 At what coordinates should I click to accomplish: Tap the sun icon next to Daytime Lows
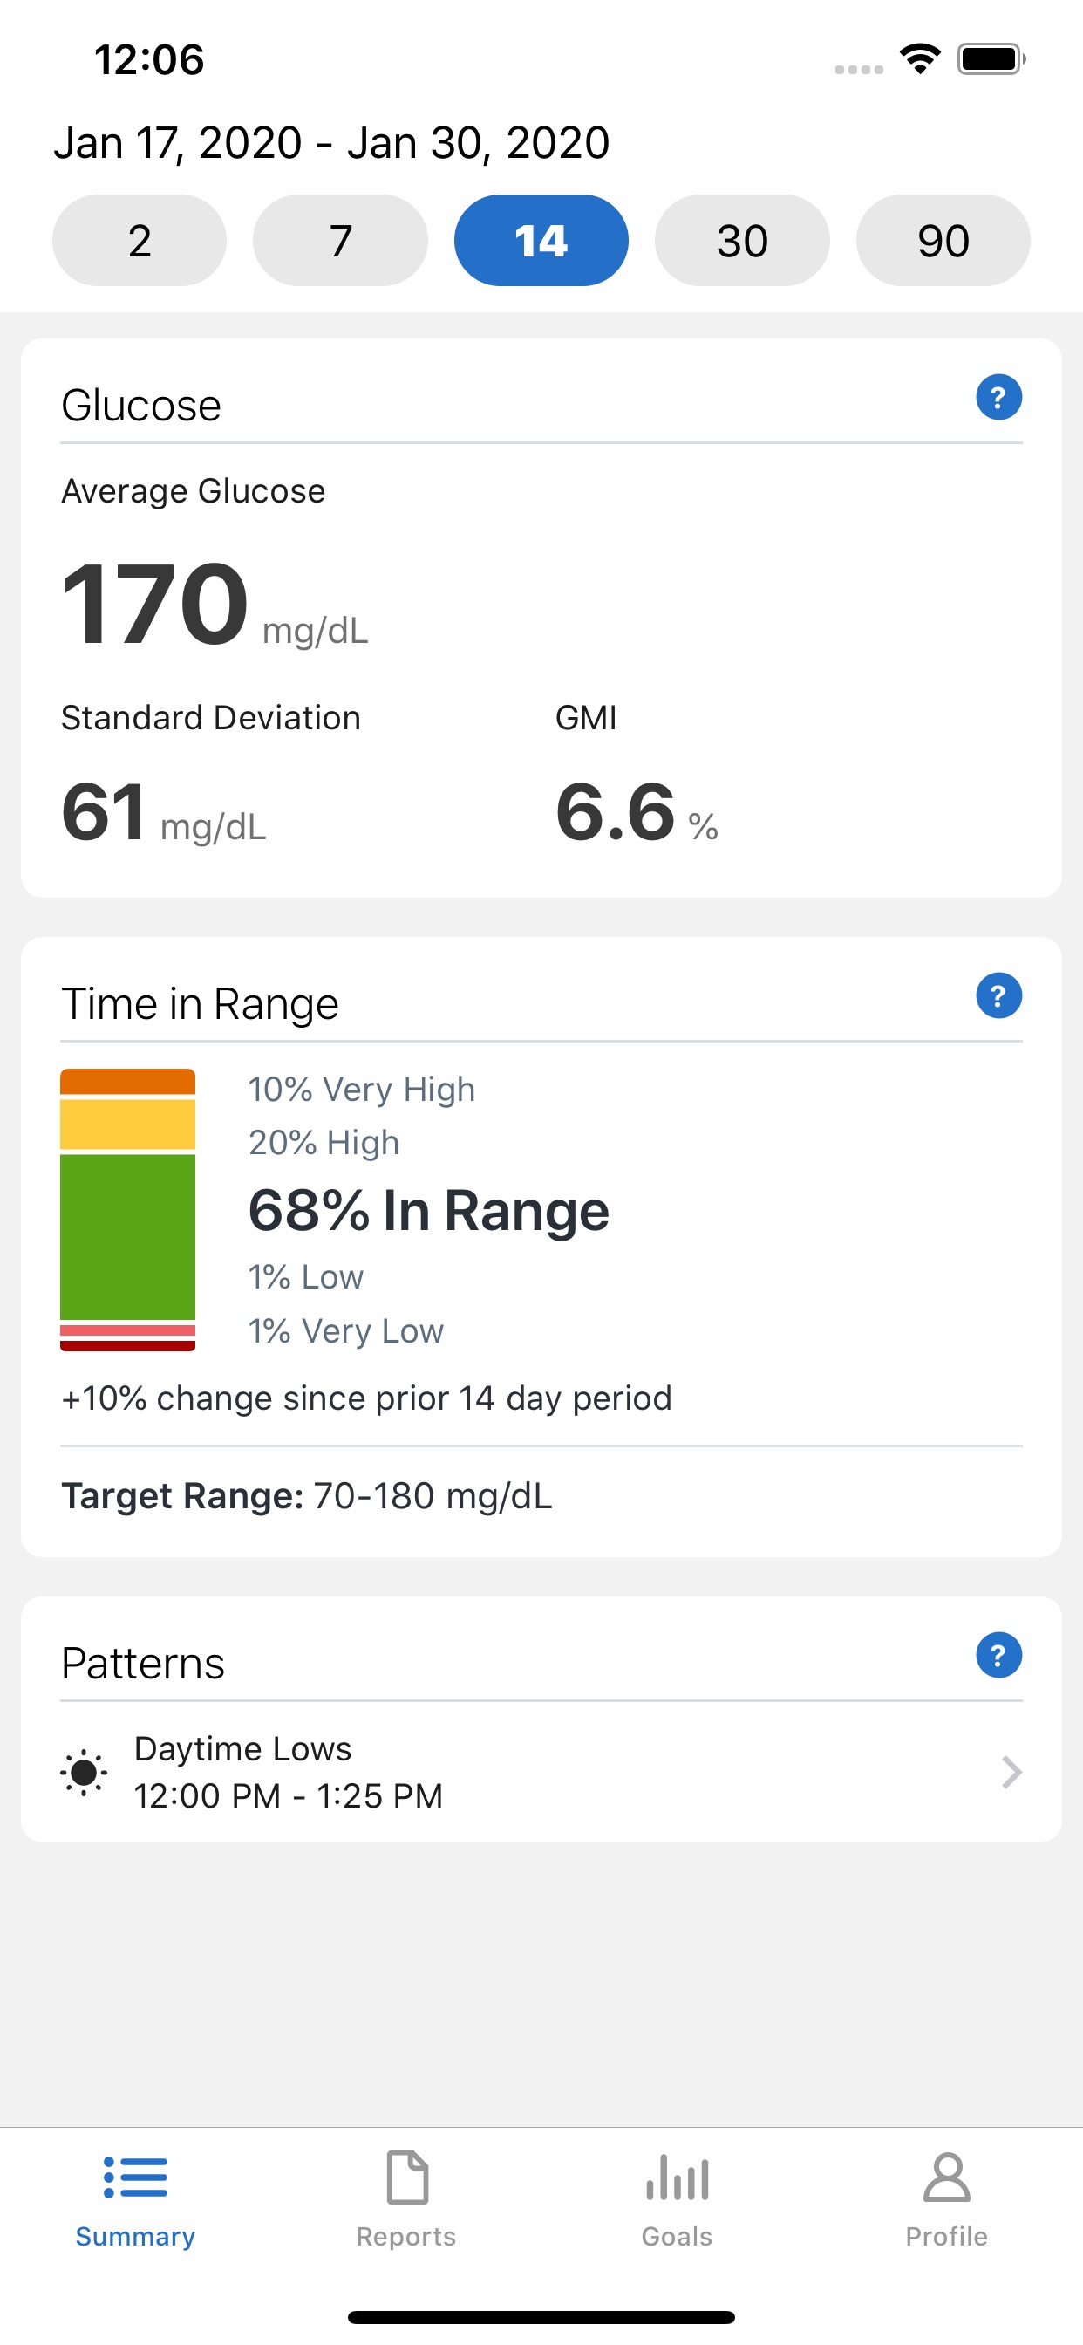click(84, 1772)
